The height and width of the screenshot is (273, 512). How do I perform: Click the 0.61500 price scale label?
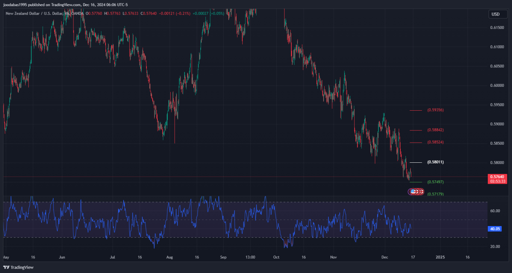(497, 27)
